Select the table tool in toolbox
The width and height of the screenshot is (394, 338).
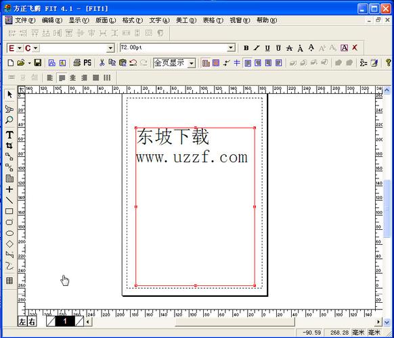pyautogui.click(x=9, y=281)
